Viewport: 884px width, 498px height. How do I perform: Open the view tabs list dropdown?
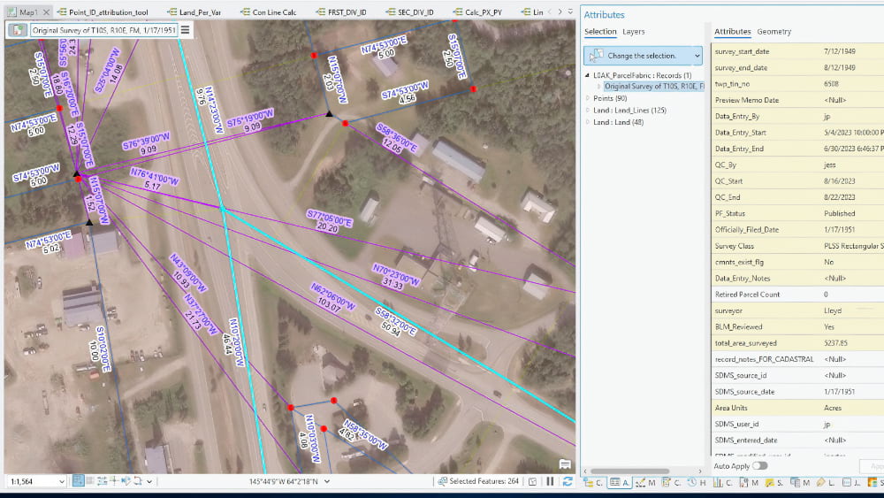tap(570, 11)
